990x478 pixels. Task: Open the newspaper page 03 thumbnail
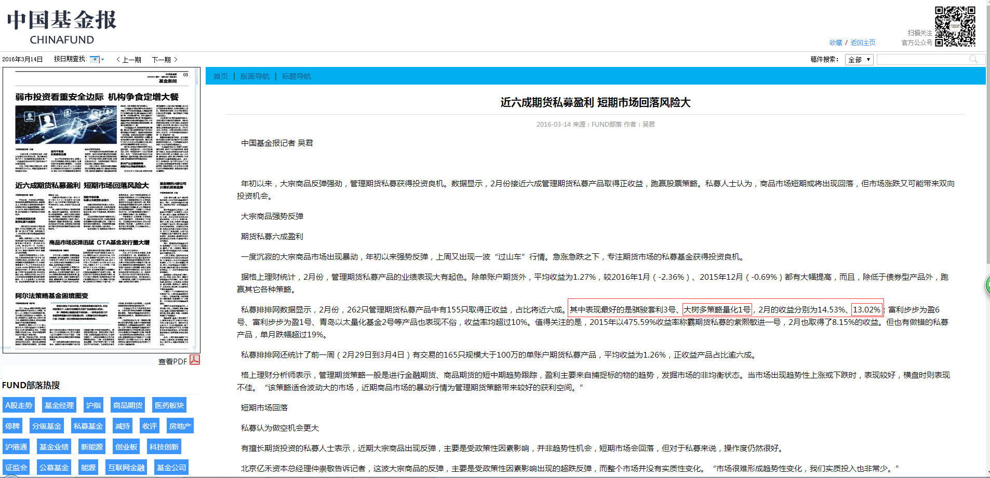[101, 210]
